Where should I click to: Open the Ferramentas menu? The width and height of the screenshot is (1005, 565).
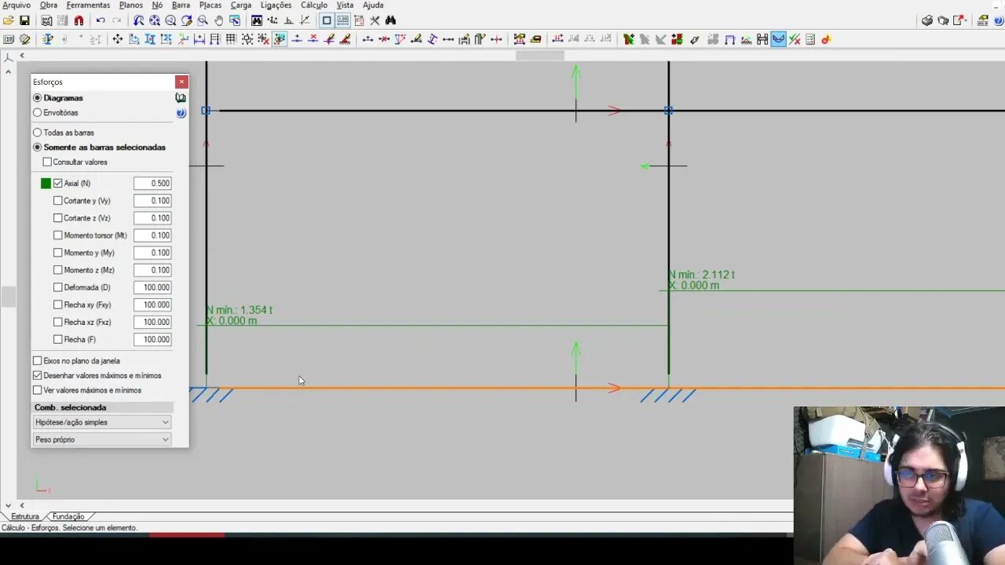[x=88, y=5]
